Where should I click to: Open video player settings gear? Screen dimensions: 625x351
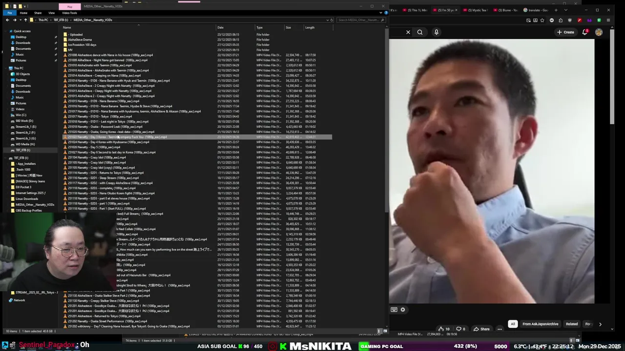click(403, 310)
